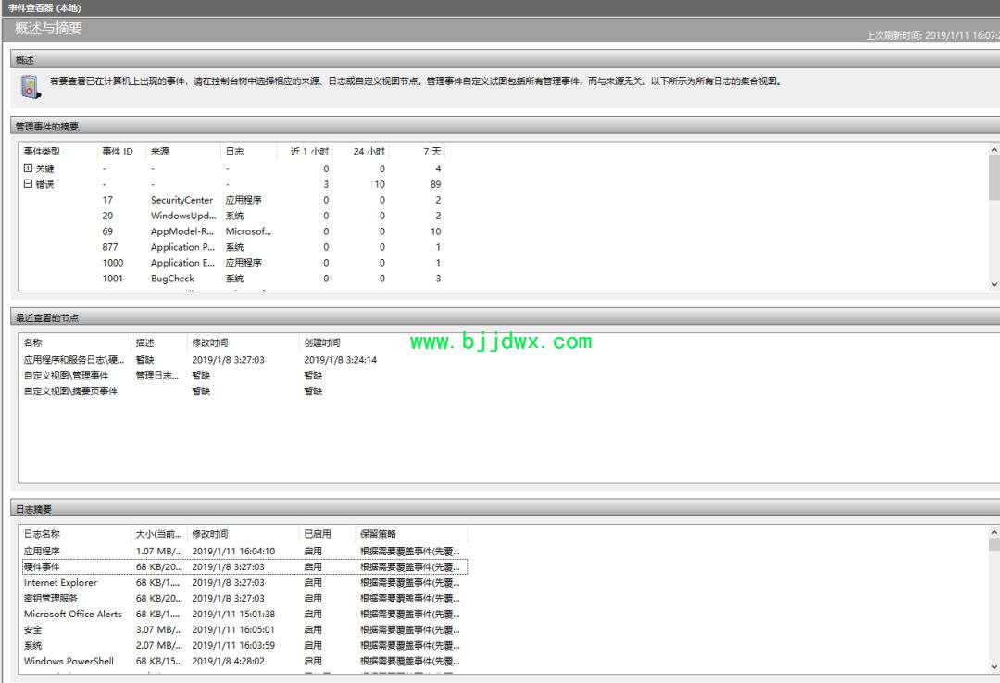Select the 密钥管理服务 log row
This screenshot has width=1000, height=683.
[x=244, y=598]
